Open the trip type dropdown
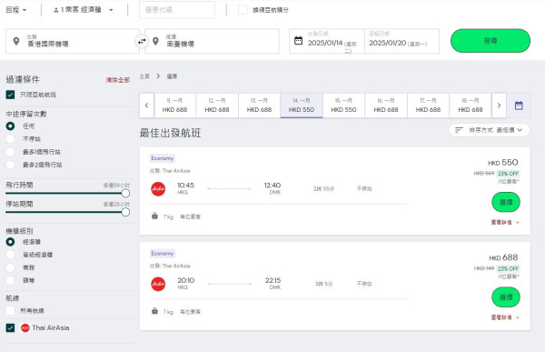 tap(16, 10)
